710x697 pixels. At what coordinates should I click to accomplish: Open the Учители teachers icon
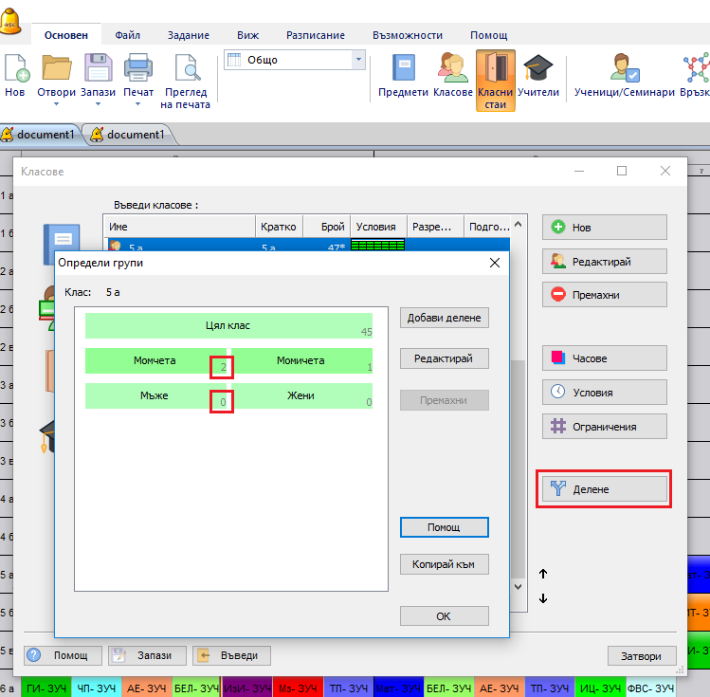[x=537, y=69]
